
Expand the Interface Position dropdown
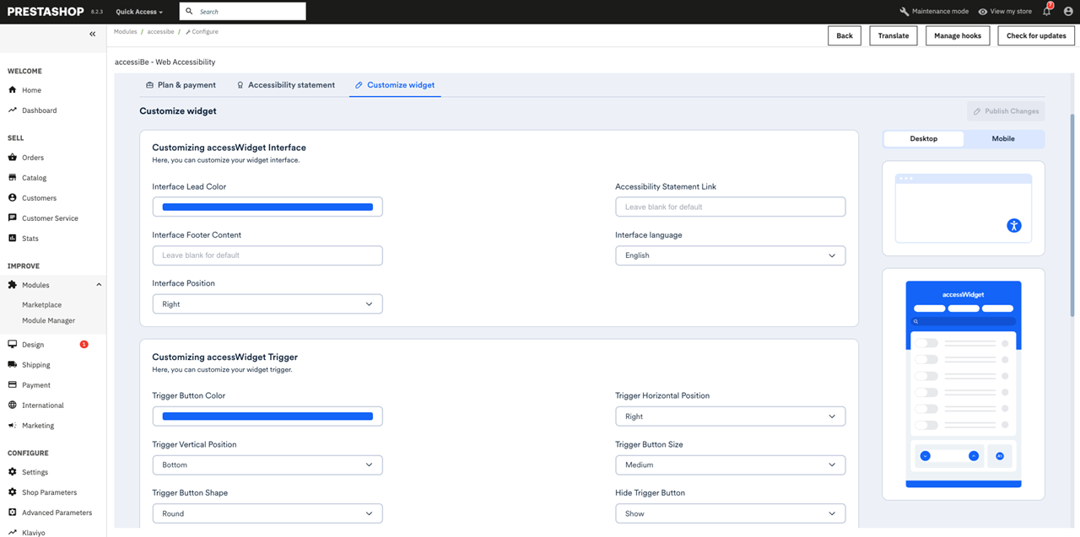267,303
